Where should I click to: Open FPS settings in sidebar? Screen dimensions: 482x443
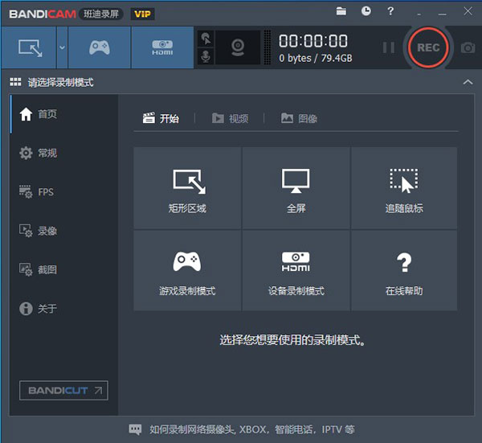(x=64, y=192)
